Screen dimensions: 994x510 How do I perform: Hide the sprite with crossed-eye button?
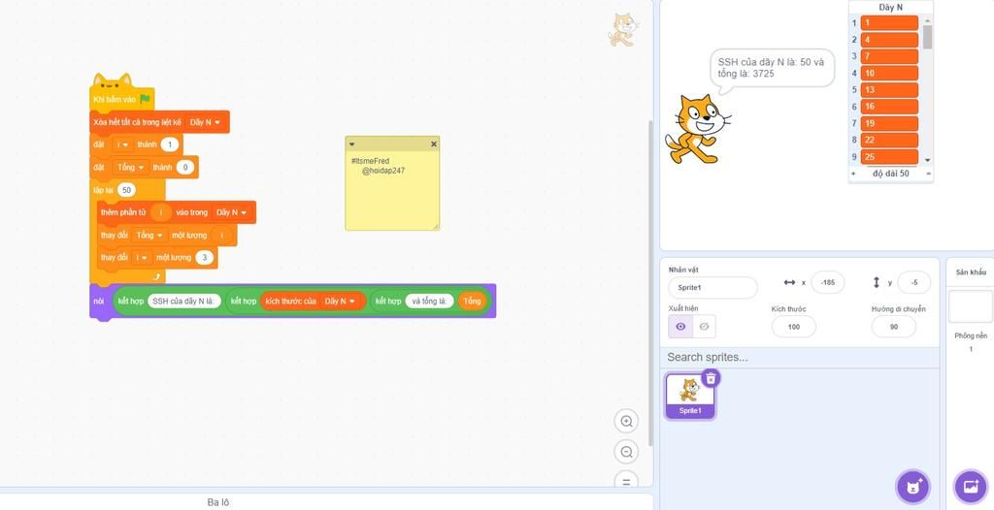704,327
